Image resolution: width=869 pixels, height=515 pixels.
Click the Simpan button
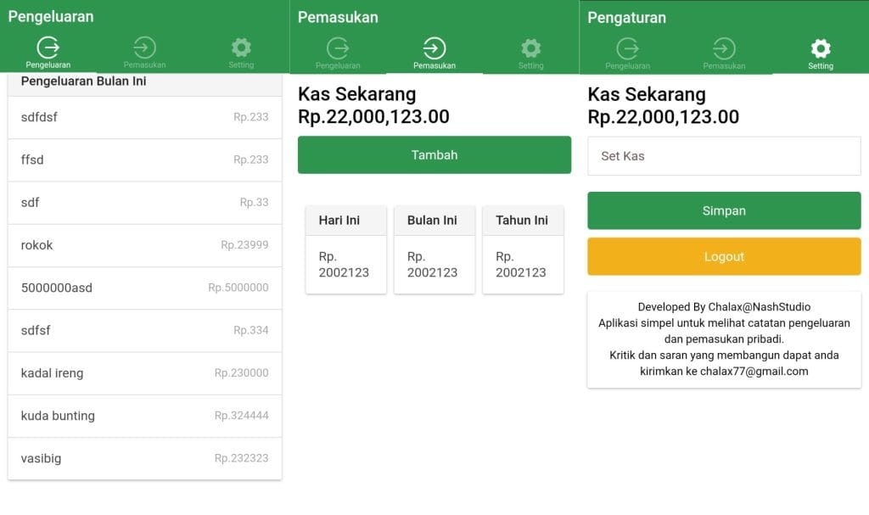click(725, 210)
